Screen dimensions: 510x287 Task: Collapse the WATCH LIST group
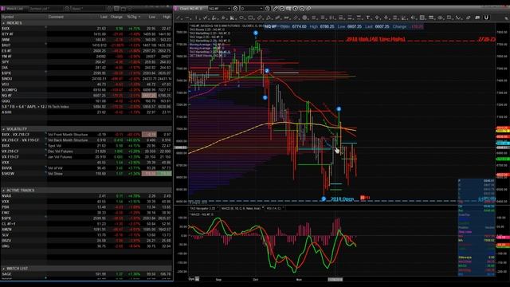point(3,269)
